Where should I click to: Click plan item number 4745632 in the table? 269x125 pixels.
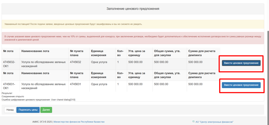point(76,62)
